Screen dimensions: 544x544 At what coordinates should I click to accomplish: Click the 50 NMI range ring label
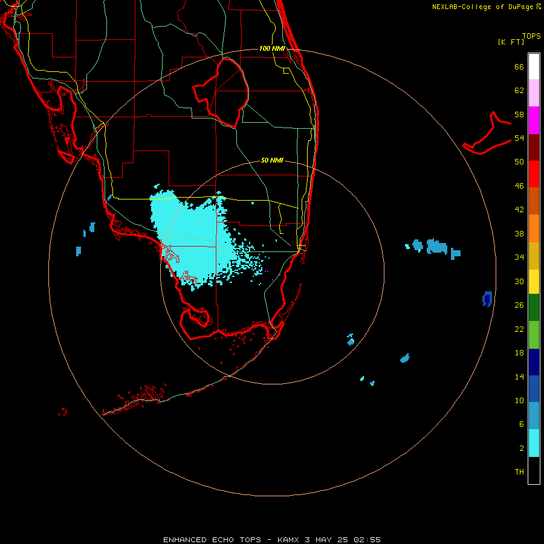pyautogui.click(x=272, y=160)
